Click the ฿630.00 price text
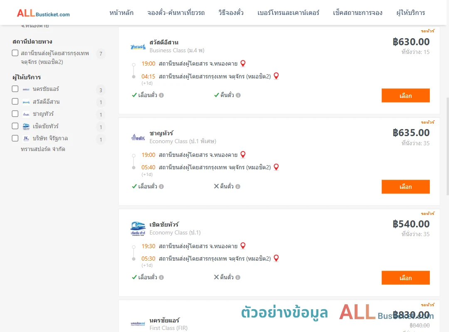 point(411,42)
